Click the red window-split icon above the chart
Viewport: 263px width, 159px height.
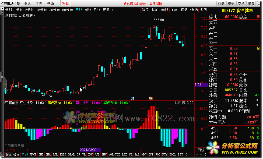pos(192,16)
